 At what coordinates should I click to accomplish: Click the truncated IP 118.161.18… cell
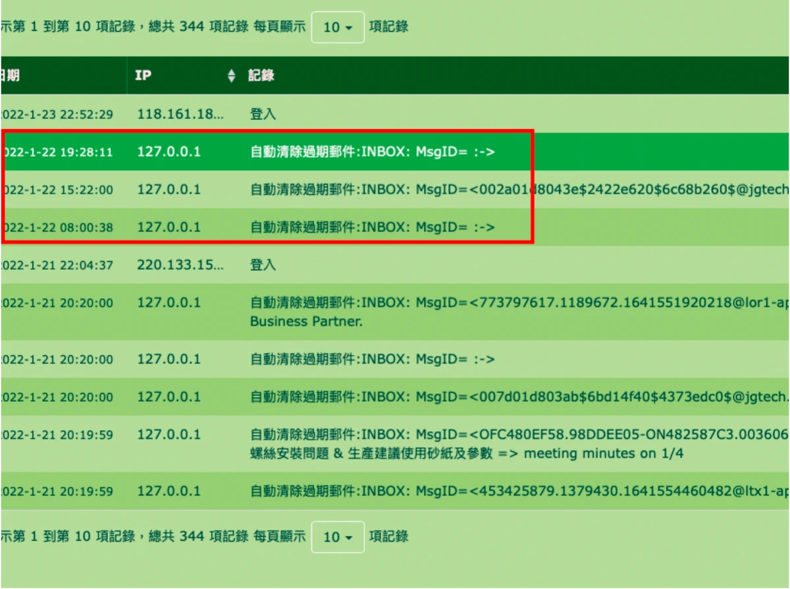point(180,114)
